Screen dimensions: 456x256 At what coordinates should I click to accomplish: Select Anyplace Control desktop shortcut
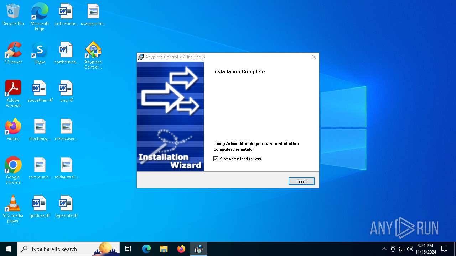[x=93, y=55]
